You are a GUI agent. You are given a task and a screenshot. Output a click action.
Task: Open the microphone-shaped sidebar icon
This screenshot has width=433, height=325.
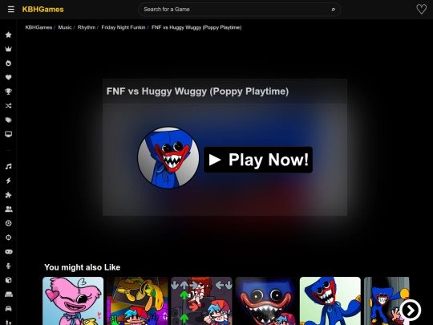(9, 266)
